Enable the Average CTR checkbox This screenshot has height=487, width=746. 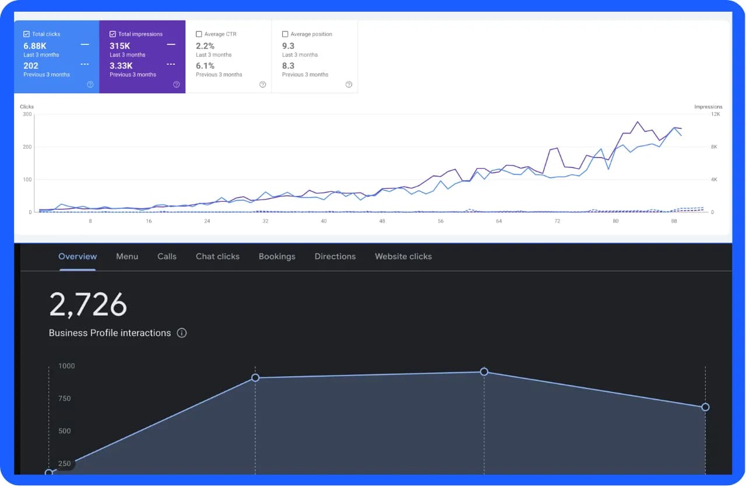(199, 34)
